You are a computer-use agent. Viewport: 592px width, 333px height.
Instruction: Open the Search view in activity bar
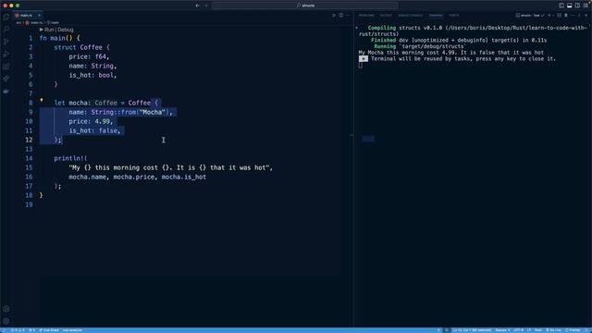click(6, 29)
